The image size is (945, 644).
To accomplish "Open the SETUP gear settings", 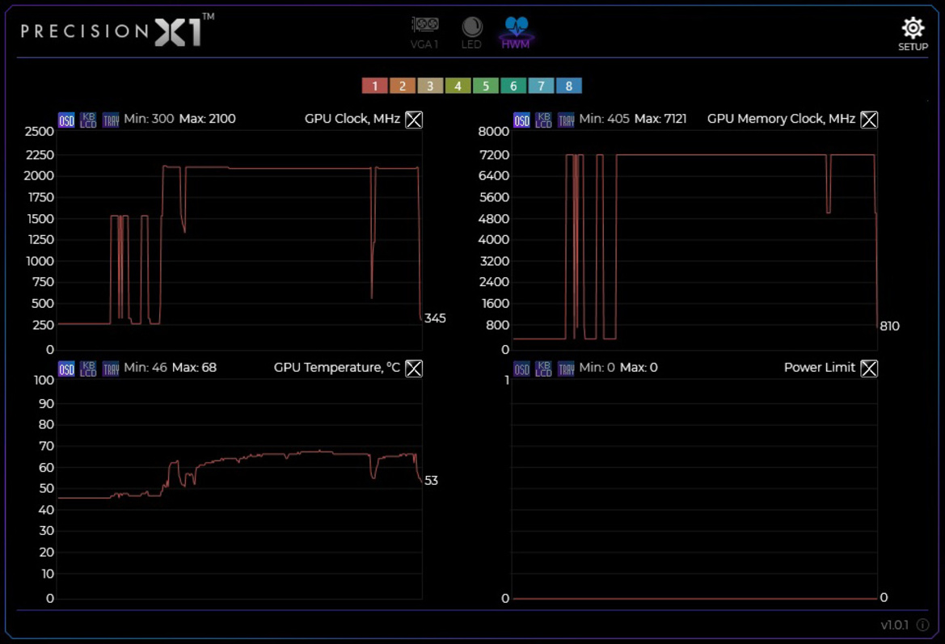I will [x=913, y=34].
